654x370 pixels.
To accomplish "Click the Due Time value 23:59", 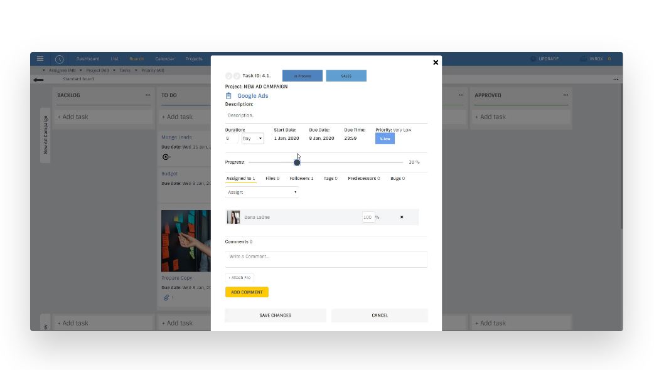I will (x=350, y=139).
